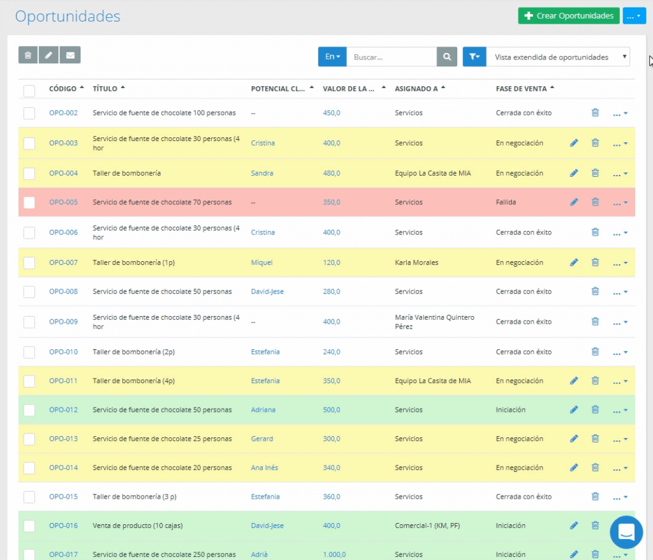The image size is (653, 560).
Task: Edit opportunity OPO-013 with pencil icon
Action: click(x=574, y=439)
